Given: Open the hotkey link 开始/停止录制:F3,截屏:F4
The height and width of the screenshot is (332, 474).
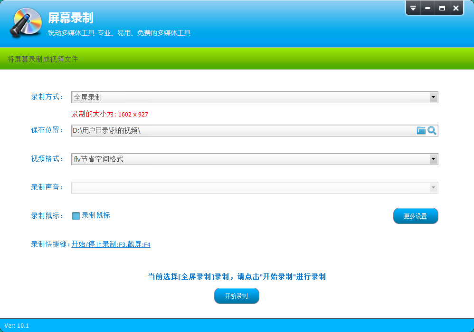Looking at the screenshot, I should (111, 244).
